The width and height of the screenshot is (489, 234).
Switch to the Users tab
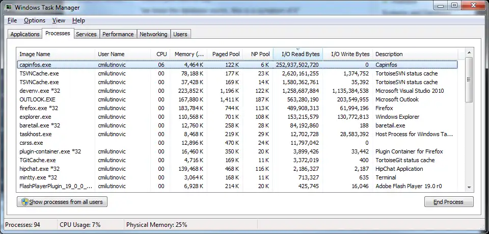point(180,34)
